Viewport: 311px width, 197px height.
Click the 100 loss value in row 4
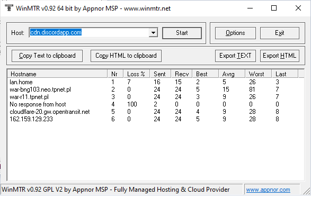point(132,104)
